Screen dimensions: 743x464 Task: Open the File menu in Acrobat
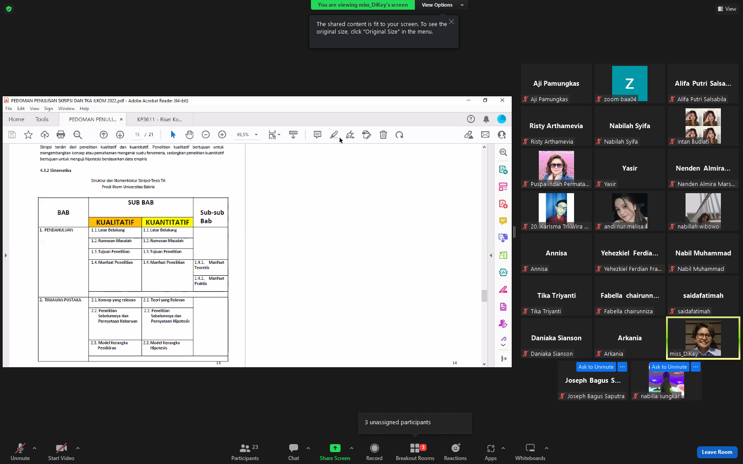(9, 109)
